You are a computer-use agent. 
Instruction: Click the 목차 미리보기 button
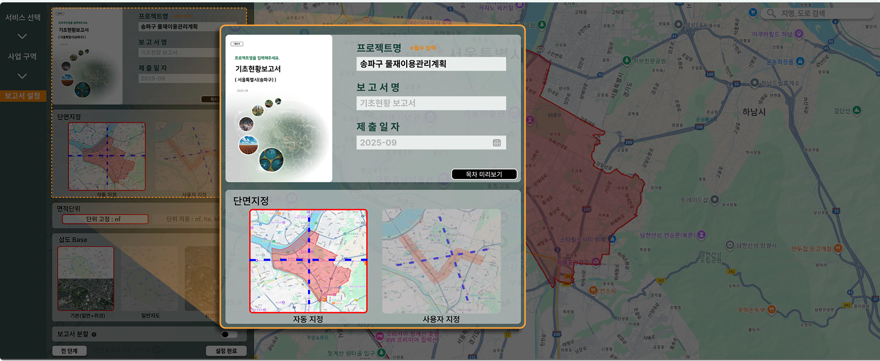click(x=484, y=175)
